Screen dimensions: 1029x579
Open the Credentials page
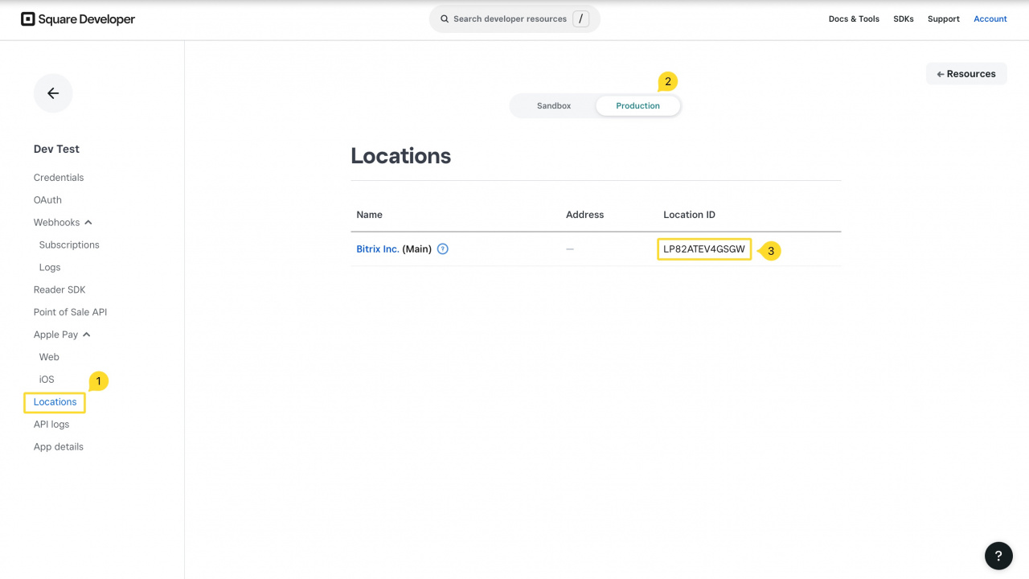pos(58,177)
